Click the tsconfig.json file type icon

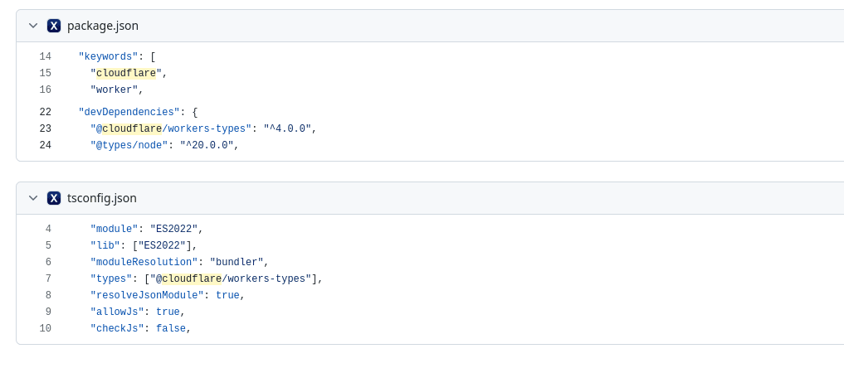[x=54, y=198]
